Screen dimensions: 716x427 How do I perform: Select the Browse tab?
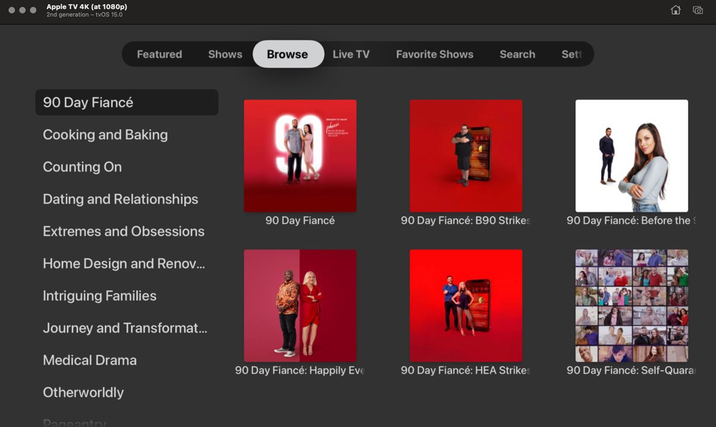[288, 54]
